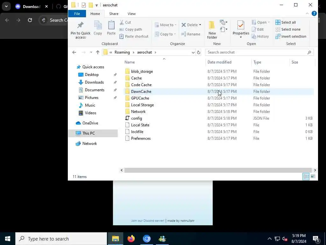
Task: Click History in the Open group
Action: click(260, 36)
